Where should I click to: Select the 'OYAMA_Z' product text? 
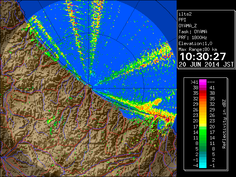(x=188, y=26)
